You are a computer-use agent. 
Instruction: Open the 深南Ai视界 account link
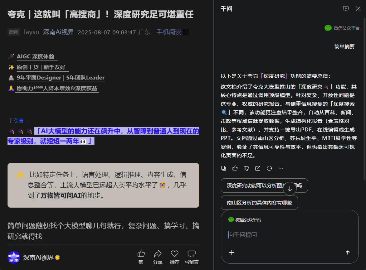click(x=58, y=32)
